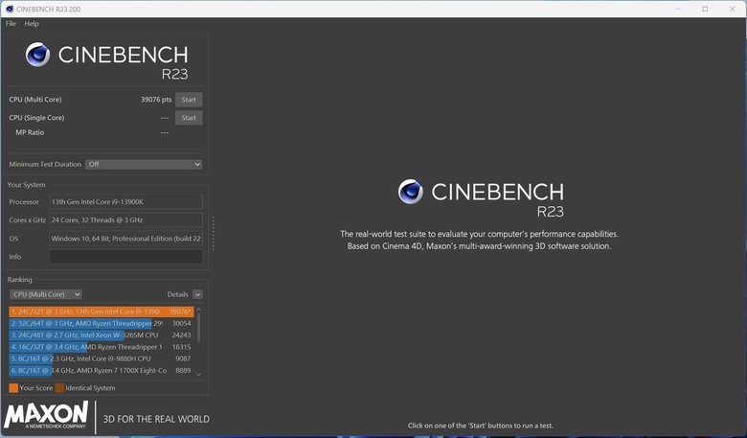Select ranking row 1 Intel Core i9-13900
747x438 pixels.
pos(102,311)
